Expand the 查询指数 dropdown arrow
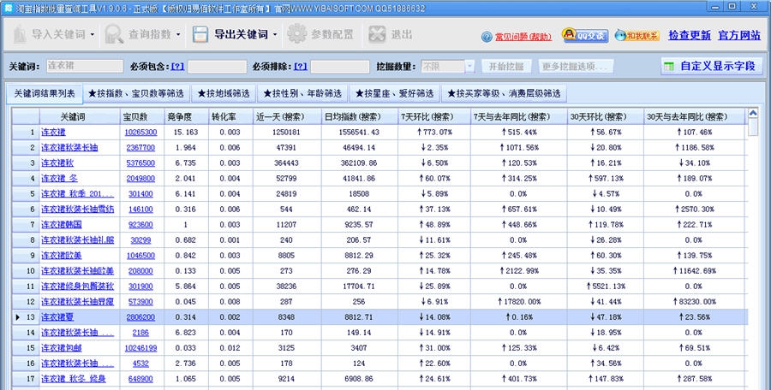 click(x=178, y=35)
